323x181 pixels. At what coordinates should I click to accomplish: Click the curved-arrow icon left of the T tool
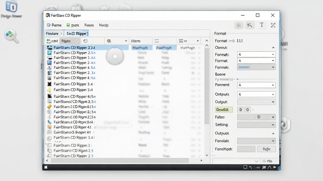(x=250, y=25)
